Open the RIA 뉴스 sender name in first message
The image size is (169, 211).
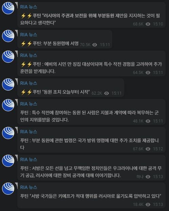29,7
